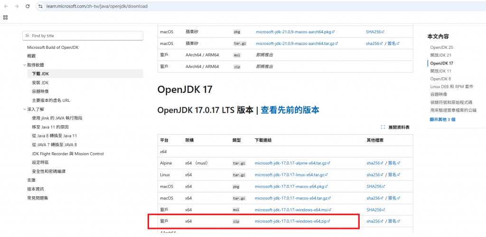The width and height of the screenshot is (486, 237).
Task: Download microsoft-jdk-17.0.17-linux-x64.tar.gz
Action: (291, 175)
